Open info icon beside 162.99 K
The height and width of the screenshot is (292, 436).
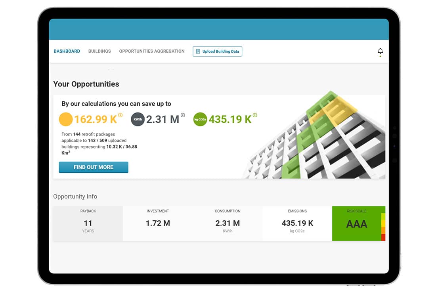click(x=120, y=115)
